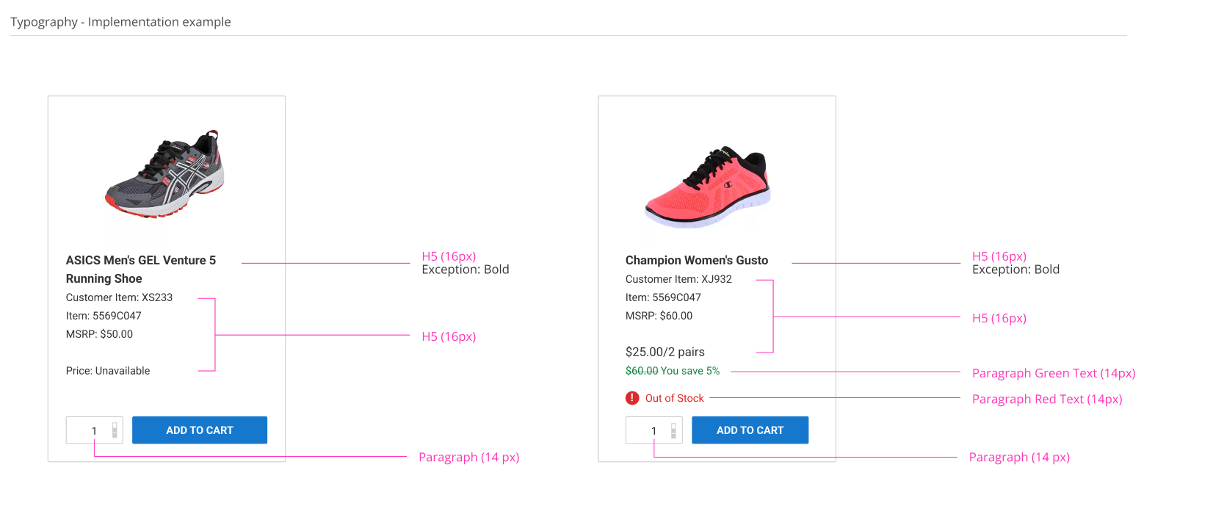Click the Champion quantity stepper arrows
The width and height of the screenshot is (1213, 506).
(x=673, y=430)
